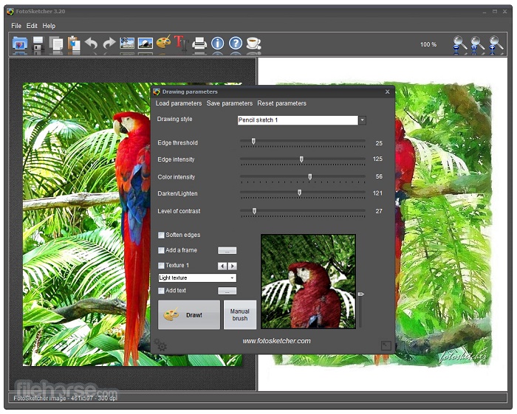Open the Edit menu

coord(32,26)
